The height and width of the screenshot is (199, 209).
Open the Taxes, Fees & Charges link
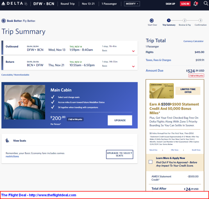[x=158, y=60]
